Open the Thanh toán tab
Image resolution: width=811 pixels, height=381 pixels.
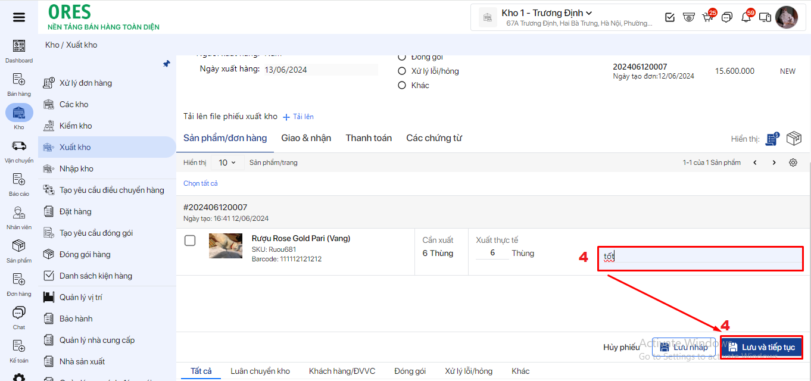point(369,138)
